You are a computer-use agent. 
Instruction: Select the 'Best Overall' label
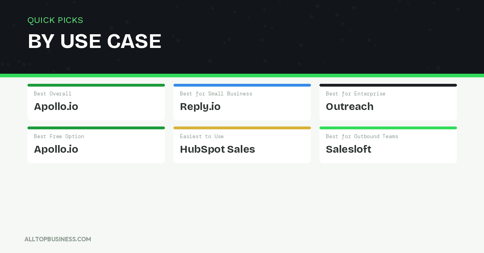tap(52, 94)
